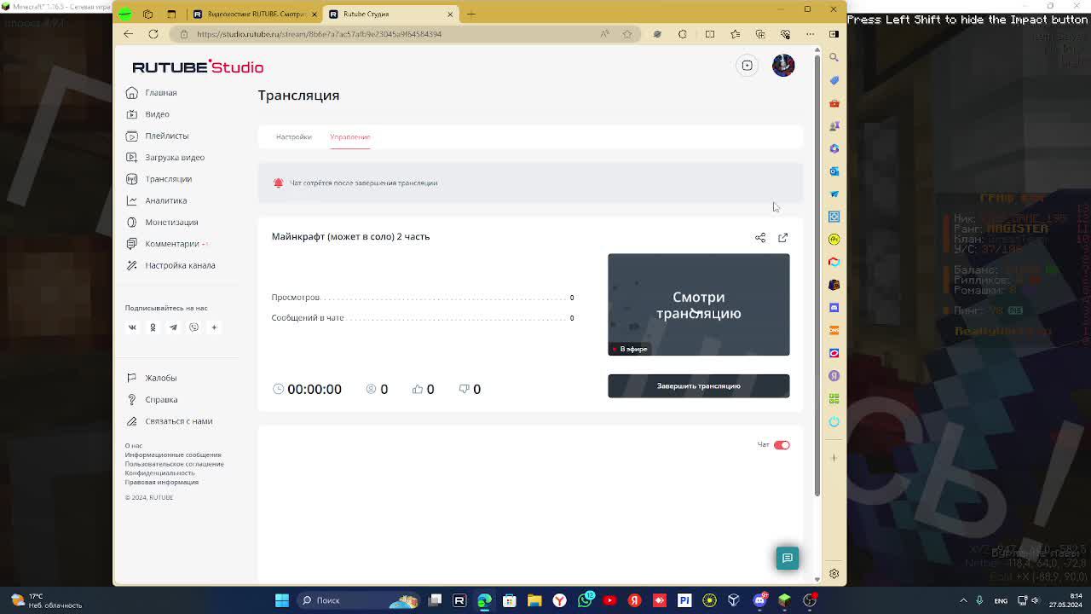The image size is (1091, 614).
Task: Open Правовая информация footer link
Action: click(x=162, y=482)
